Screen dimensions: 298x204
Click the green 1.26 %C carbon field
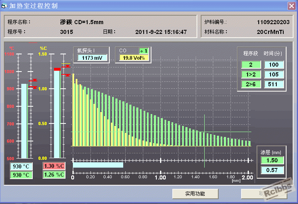pos(54,175)
